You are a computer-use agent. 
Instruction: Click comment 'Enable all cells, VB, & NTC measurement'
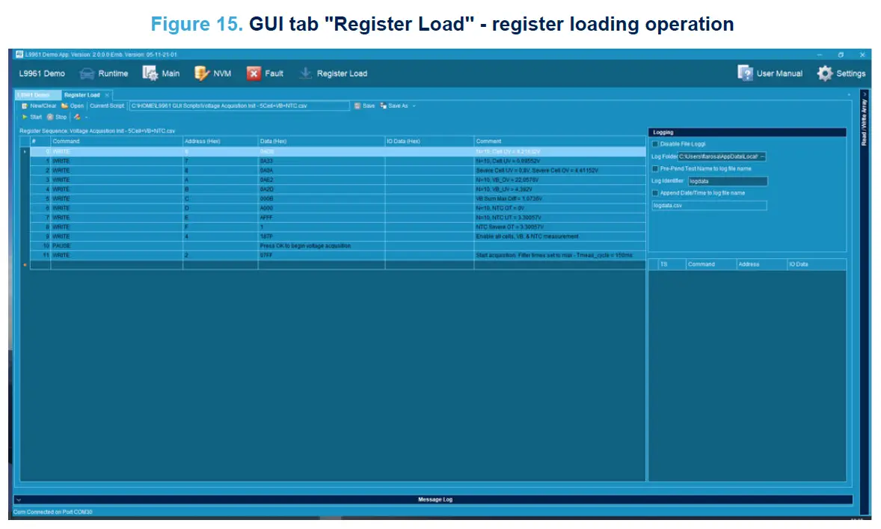pos(527,236)
